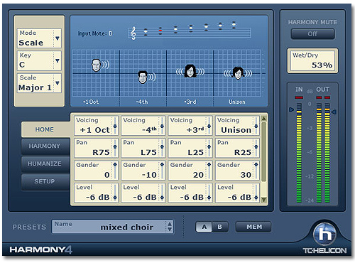Click the HARMONY4 product logo text
The image size is (355, 263).
point(41,250)
